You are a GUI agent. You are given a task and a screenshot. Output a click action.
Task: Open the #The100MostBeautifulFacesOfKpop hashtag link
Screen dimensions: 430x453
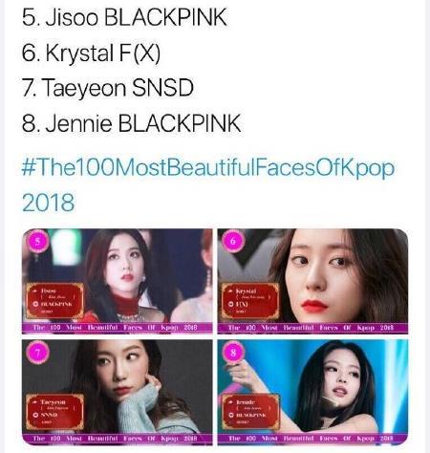[x=208, y=168]
